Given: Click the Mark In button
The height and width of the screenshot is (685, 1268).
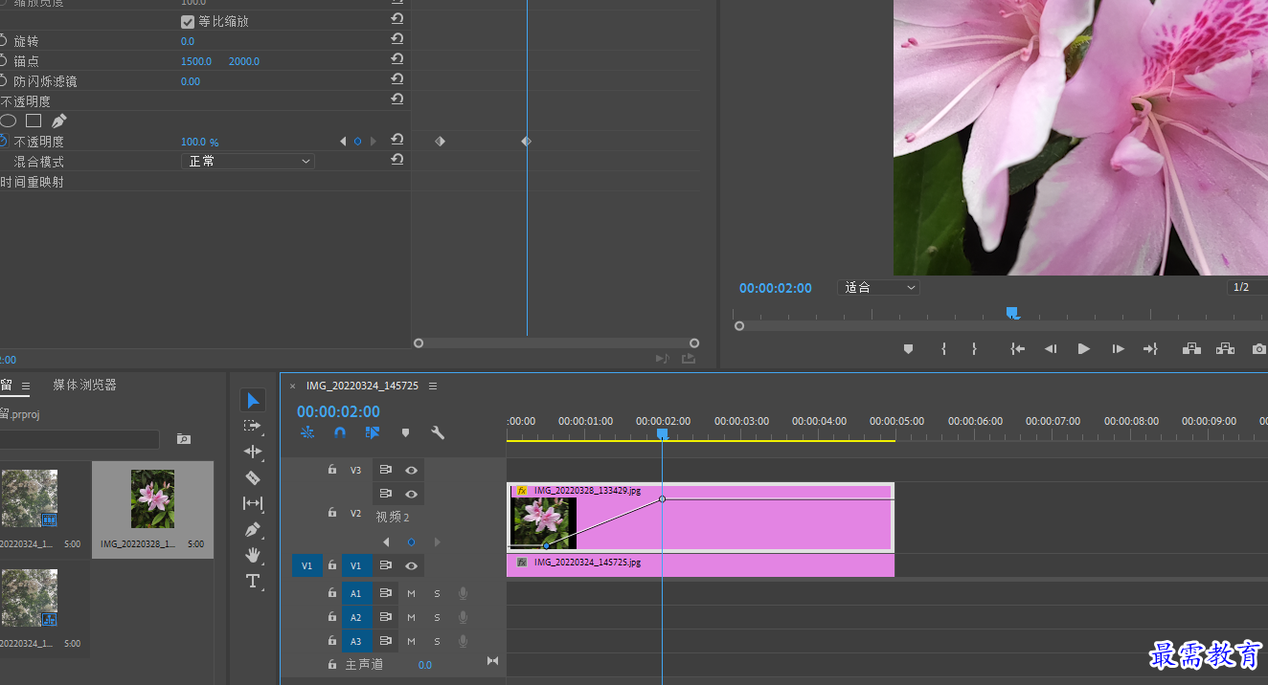Looking at the screenshot, I should tap(943, 349).
